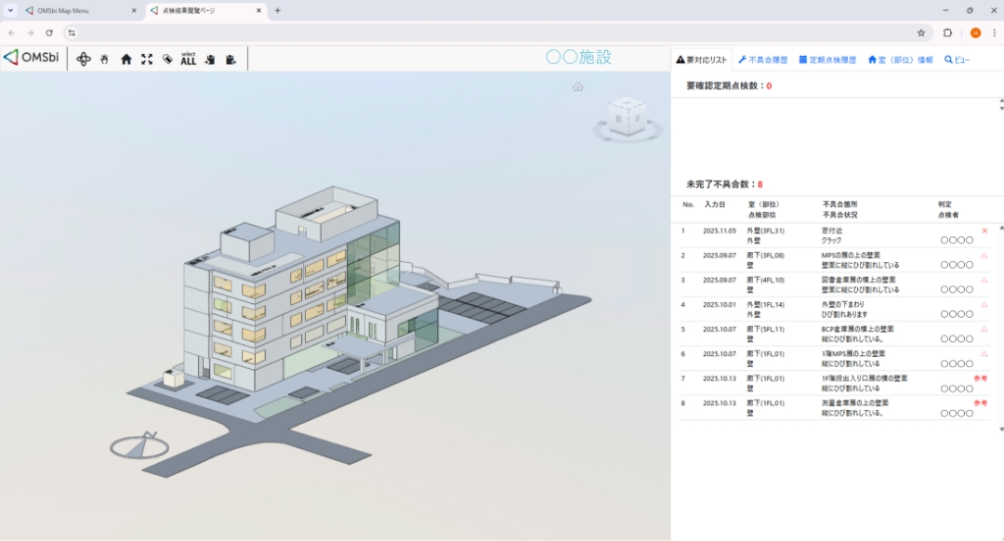
Task: Click the home view toolbar icon
Action: coord(126,59)
